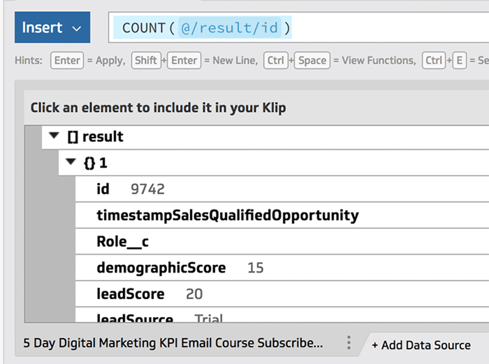Select the demographicScore element
This screenshot has height=364, width=489.
[x=161, y=267]
